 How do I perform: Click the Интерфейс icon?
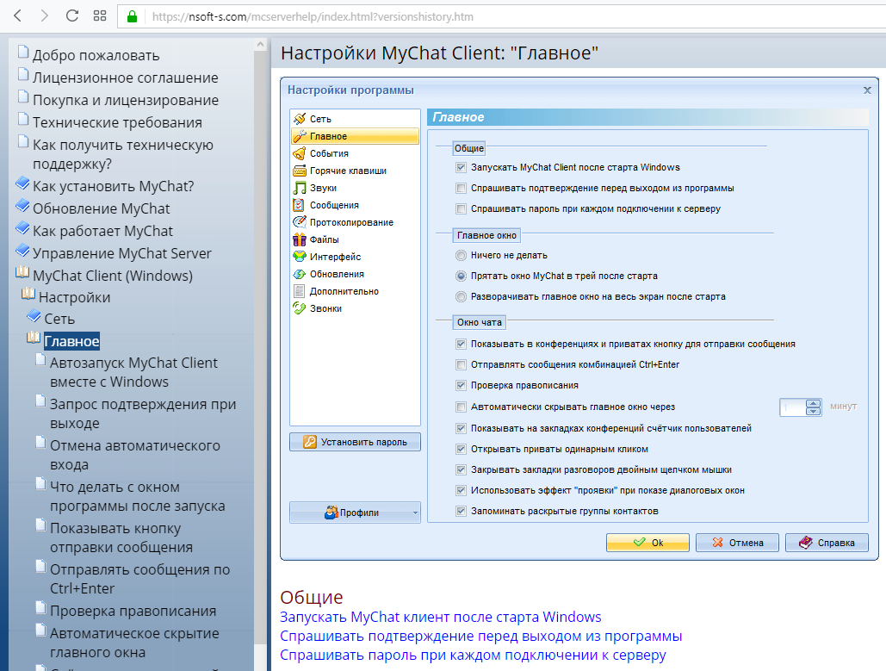(300, 257)
